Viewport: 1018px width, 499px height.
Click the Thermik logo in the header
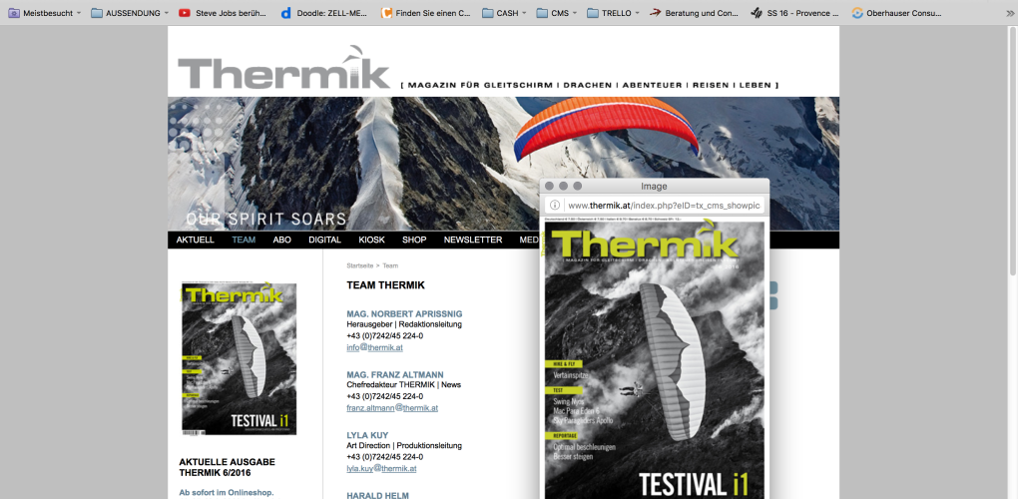283,69
